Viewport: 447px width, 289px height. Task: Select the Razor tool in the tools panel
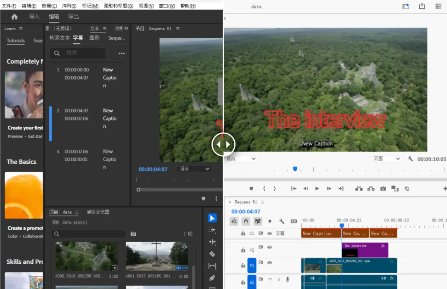pos(212,254)
